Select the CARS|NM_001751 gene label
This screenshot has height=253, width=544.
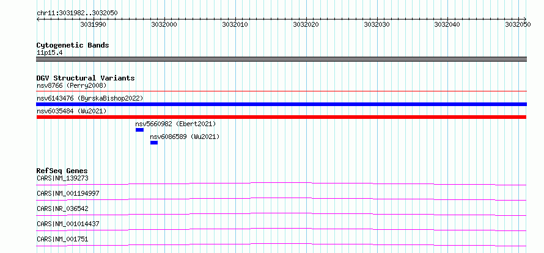[62, 239]
